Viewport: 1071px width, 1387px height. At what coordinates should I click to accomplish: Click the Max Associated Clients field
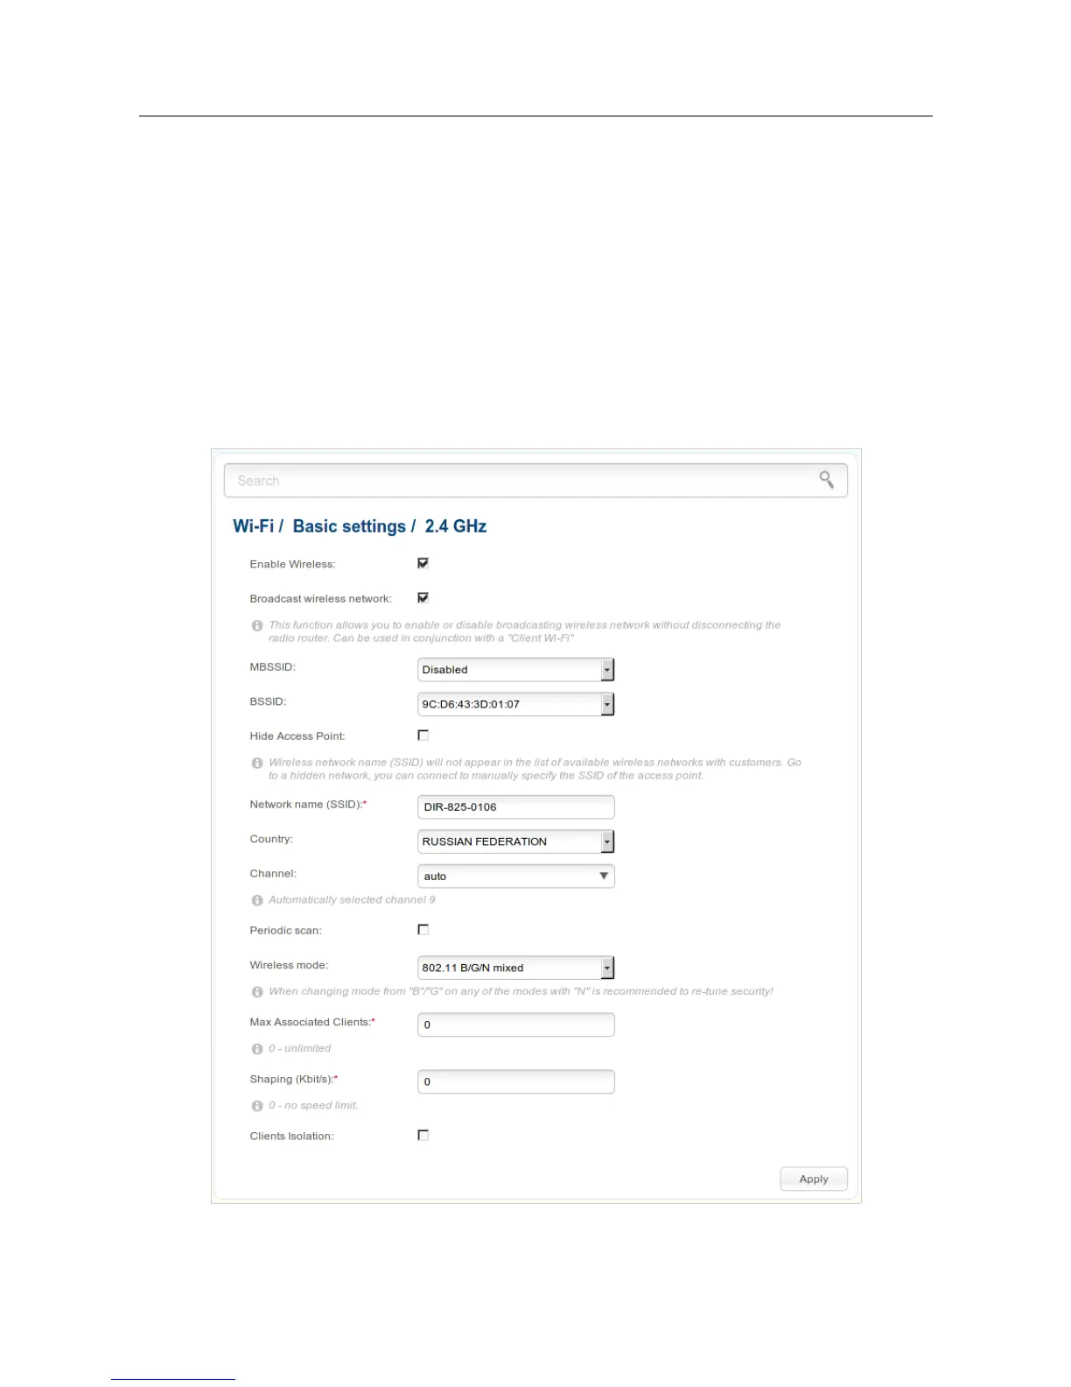click(x=516, y=1024)
